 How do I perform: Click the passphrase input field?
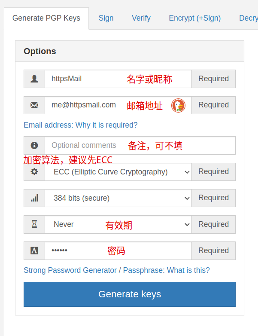[x=118, y=251]
